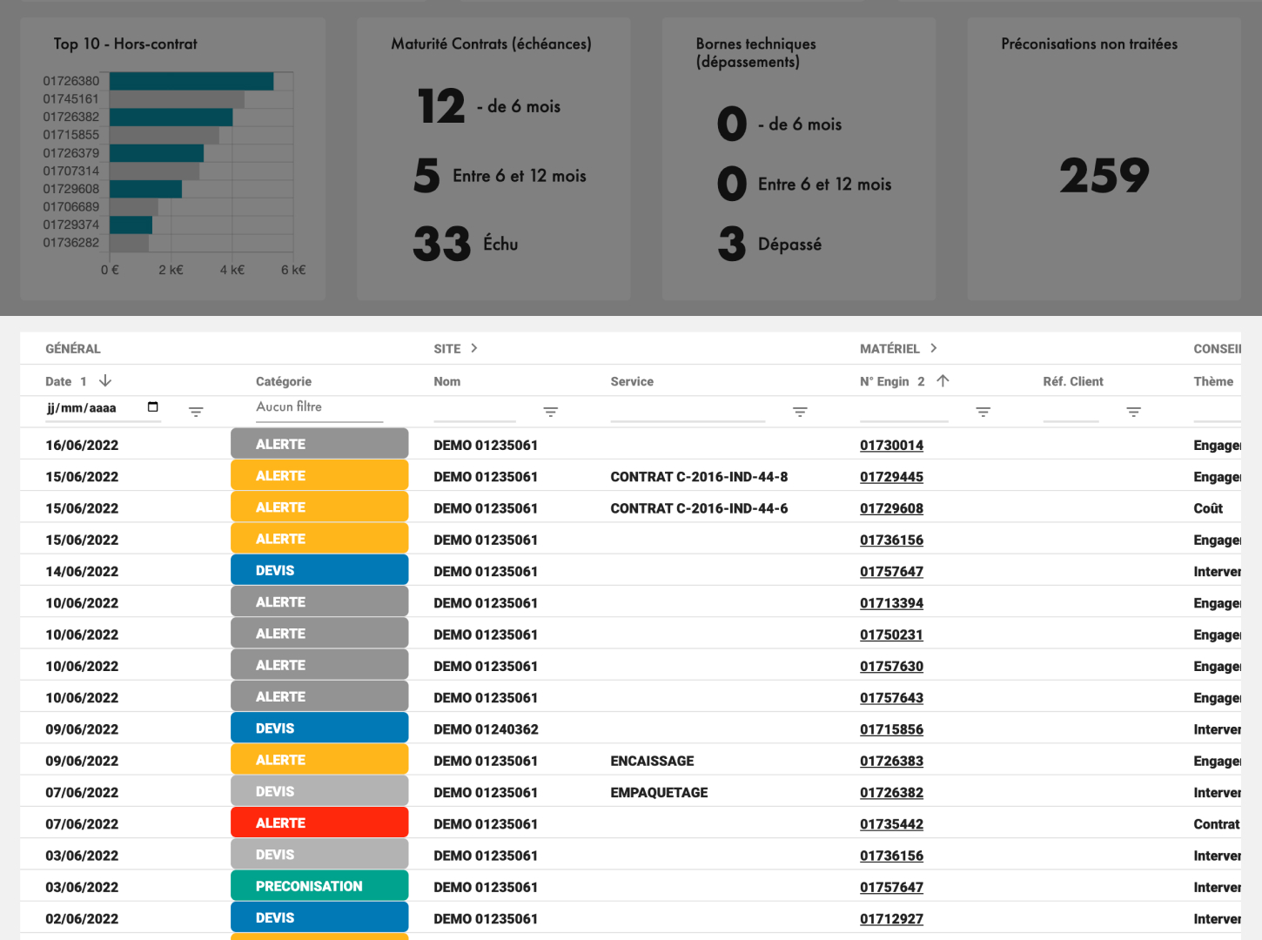1262x940 pixels.
Task: Click the green PRECONISATION category badge
Action: point(319,886)
